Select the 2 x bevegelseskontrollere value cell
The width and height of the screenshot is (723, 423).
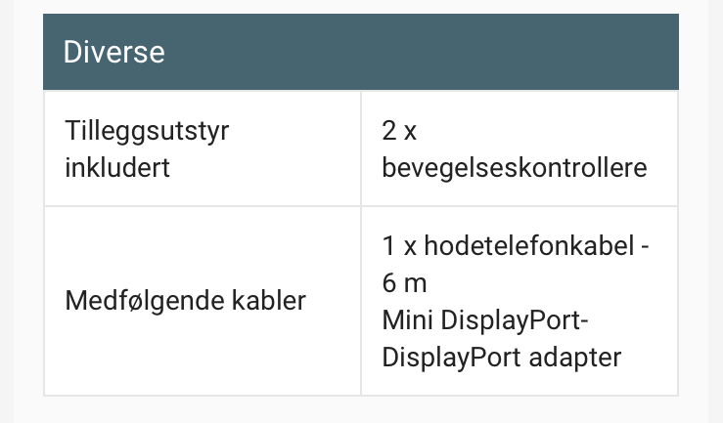520,148
